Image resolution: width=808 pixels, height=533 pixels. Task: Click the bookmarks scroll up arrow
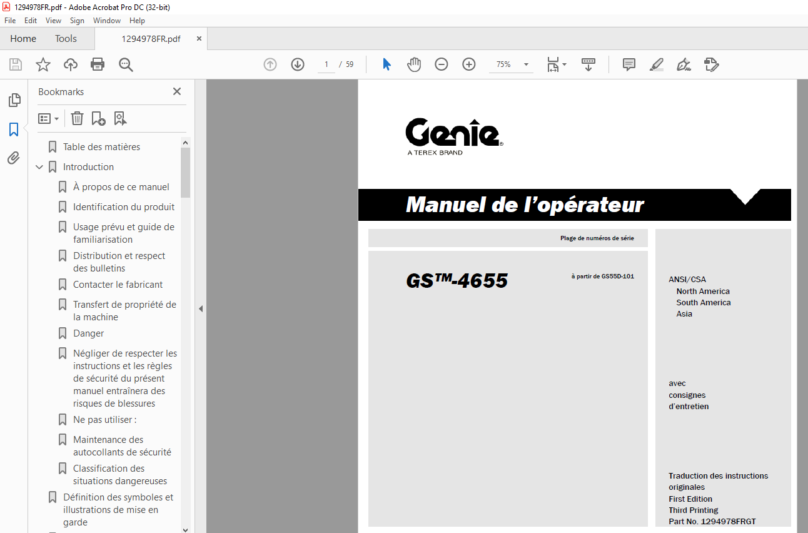point(186,143)
